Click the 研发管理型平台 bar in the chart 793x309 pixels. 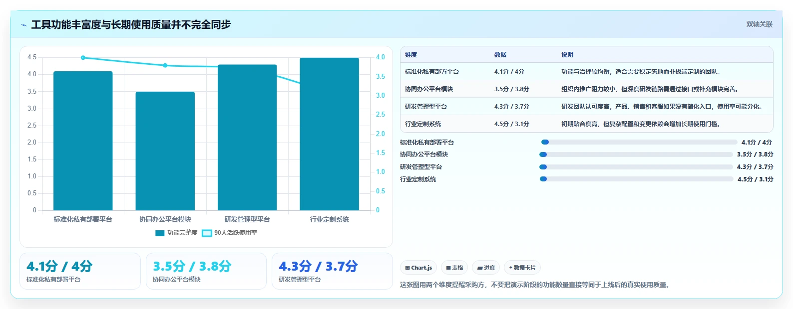247,138
